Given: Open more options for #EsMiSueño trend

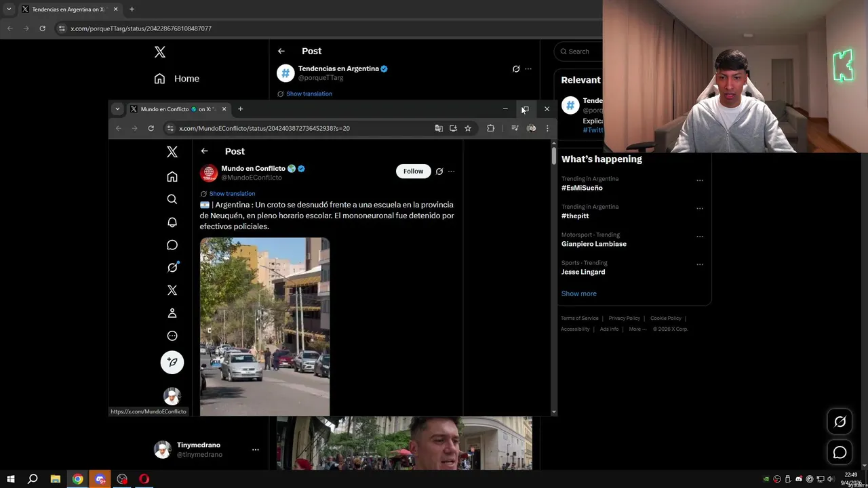Looking at the screenshot, I should pyautogui.click(x=700, y=180).
